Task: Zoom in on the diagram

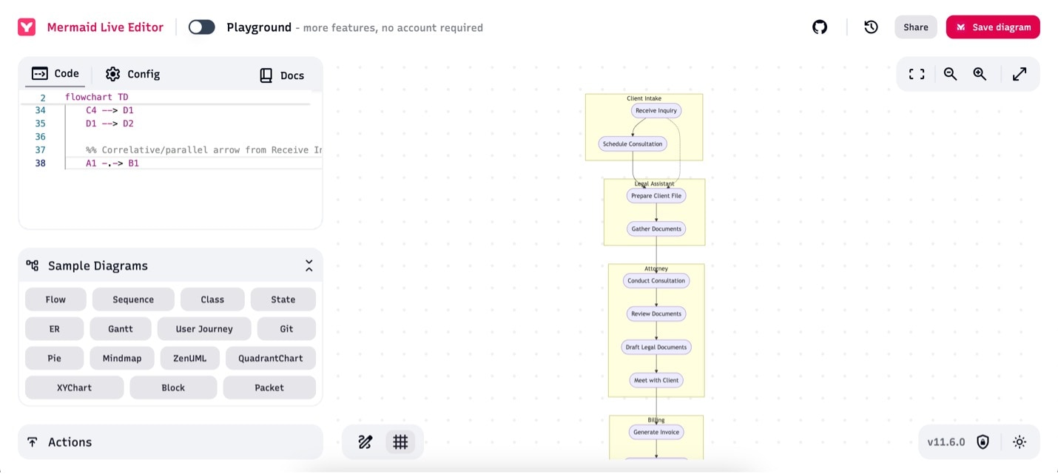Action: (980, 74)
